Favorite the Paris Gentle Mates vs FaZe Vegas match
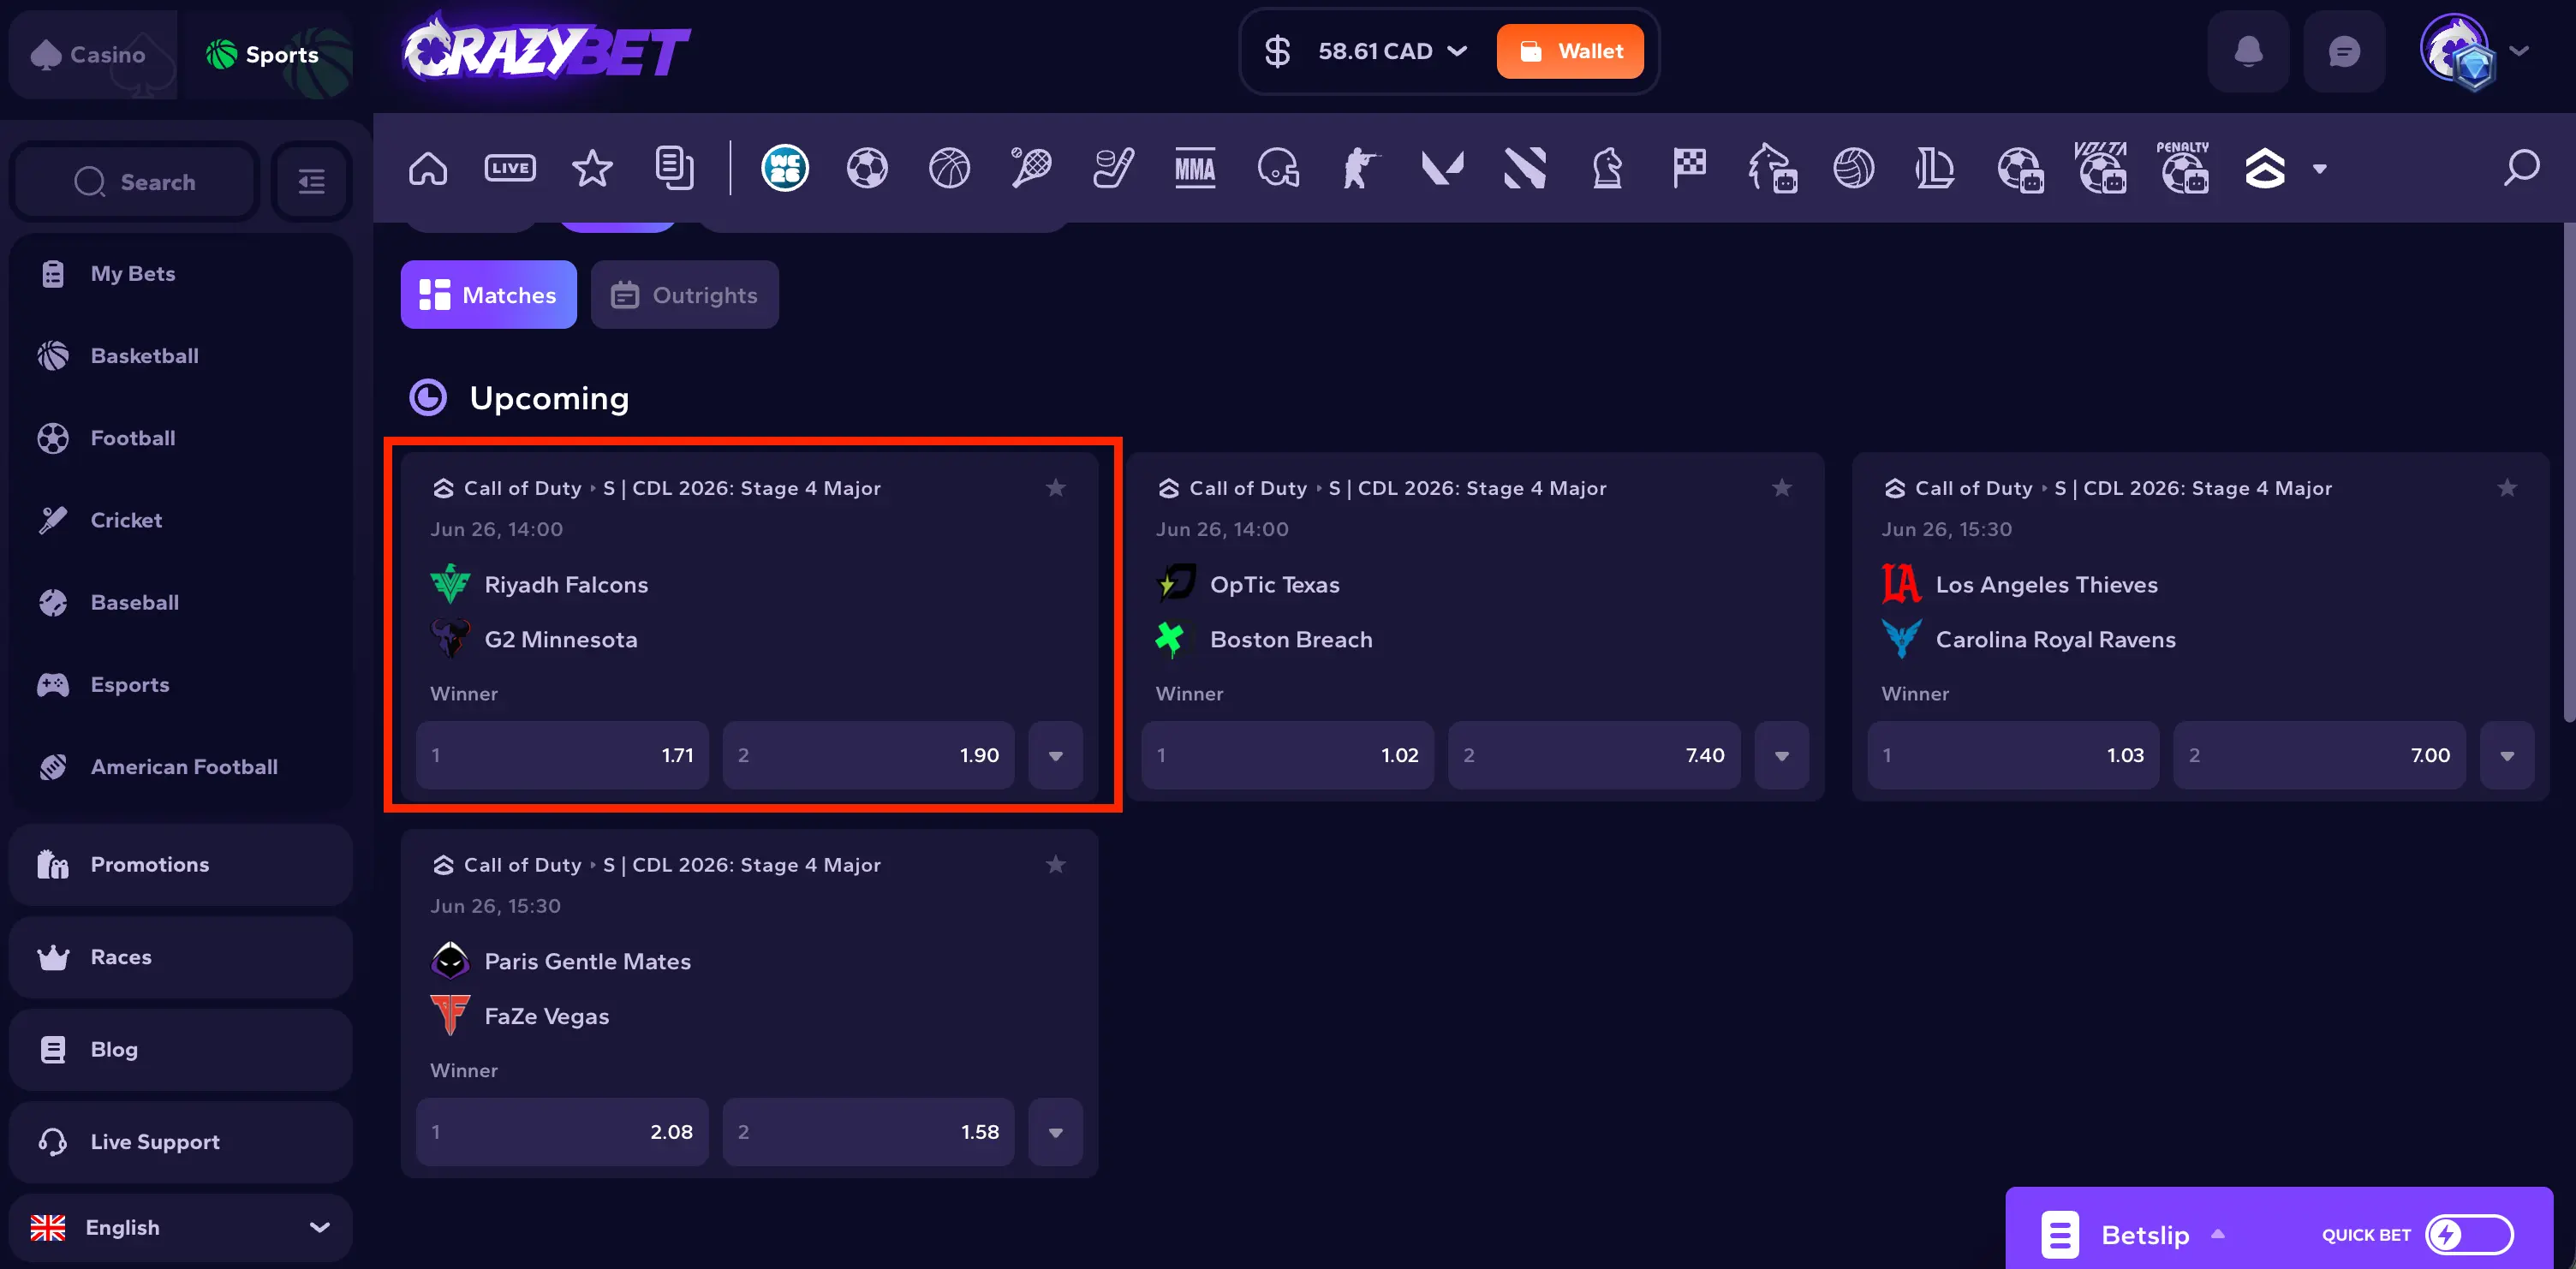2576x1269 pixels. 1056,865
